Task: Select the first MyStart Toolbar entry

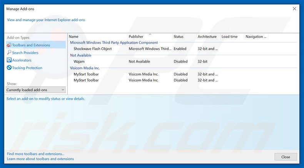Action: tap(86, 74)
